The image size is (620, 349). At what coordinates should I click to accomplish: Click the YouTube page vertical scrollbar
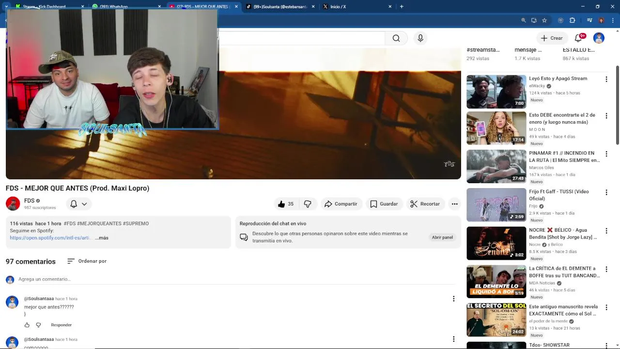click(617, 105)
